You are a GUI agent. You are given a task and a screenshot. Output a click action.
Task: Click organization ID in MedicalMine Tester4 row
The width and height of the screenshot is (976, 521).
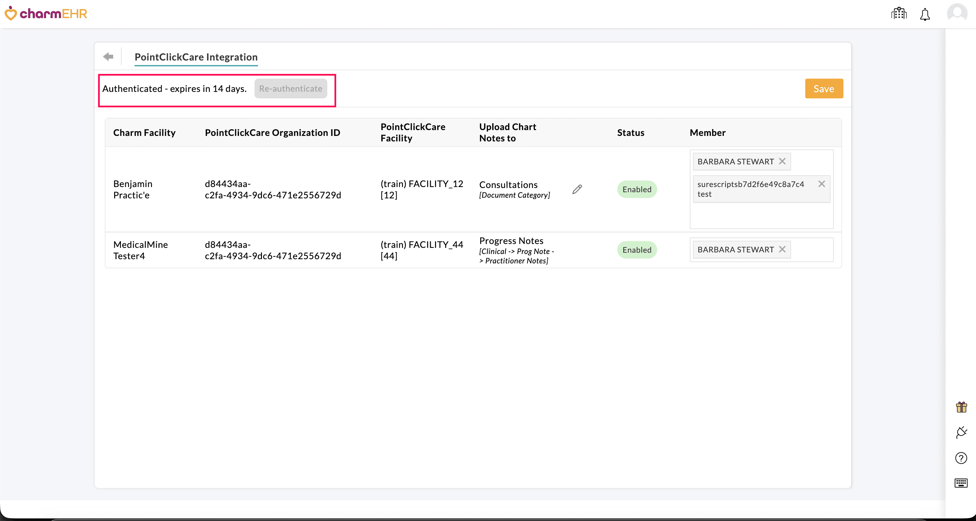click(x=273, y=250)
